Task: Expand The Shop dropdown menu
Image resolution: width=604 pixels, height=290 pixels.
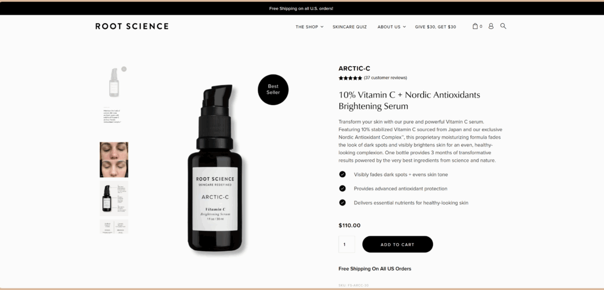Action: tap(309, 27)
